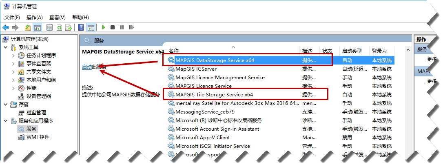The height and width of the screenshot is (167, 443).
Task: Open the Properties toolbar icon
Action: 50,27
